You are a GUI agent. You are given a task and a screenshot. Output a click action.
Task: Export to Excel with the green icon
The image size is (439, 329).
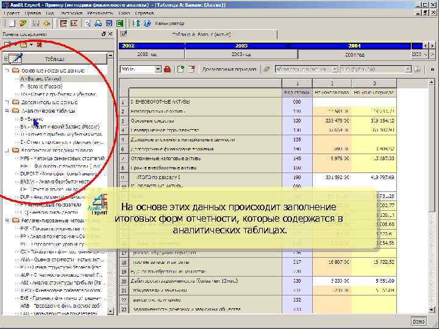[x=120, y=24]
